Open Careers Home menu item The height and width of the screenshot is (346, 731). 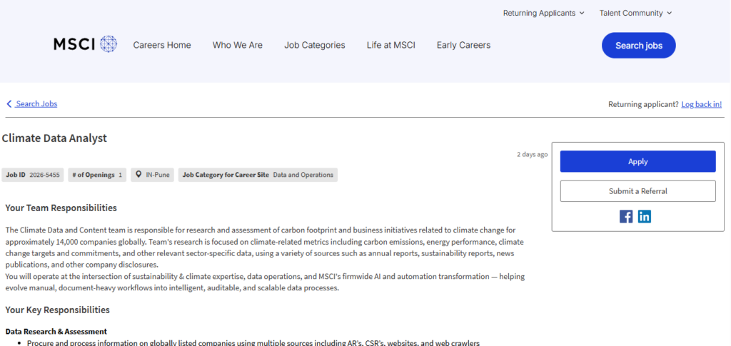click(162, 45)
